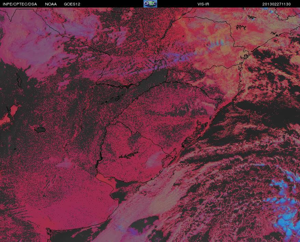Select the GOES12 satellite label
This screenshot has width=300, height=242.
(72, 4)
